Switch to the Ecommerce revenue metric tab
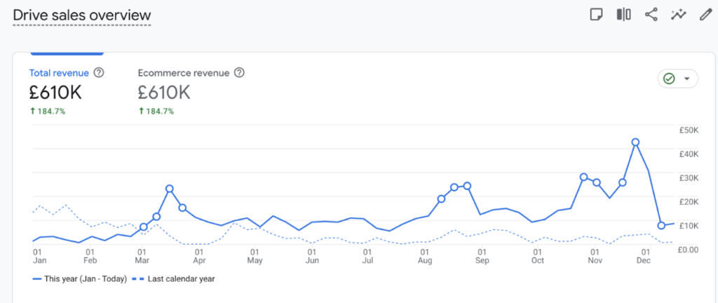Image resolution: width=718 pixels, height=303 pixels. tap(185, 72)
